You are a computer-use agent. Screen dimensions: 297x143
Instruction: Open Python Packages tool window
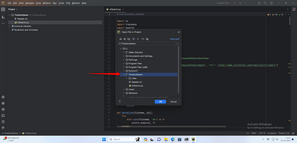click(3, 103)
